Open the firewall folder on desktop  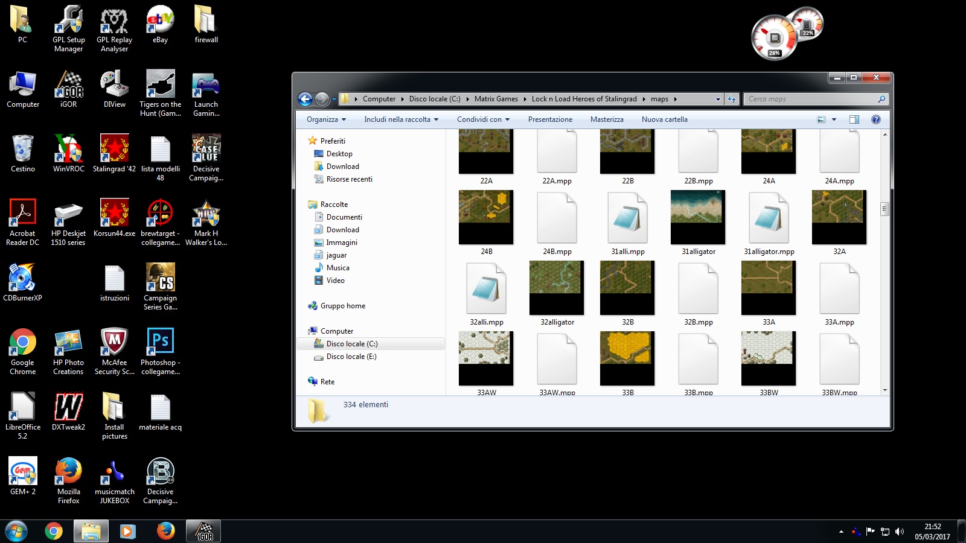[206, 24]
